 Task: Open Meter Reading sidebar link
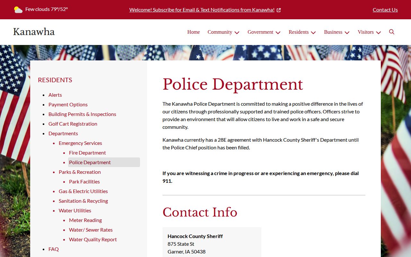[85, 220]
